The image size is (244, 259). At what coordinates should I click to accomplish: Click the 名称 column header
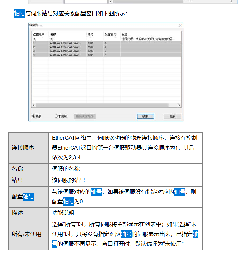click(x=53, y=34)
